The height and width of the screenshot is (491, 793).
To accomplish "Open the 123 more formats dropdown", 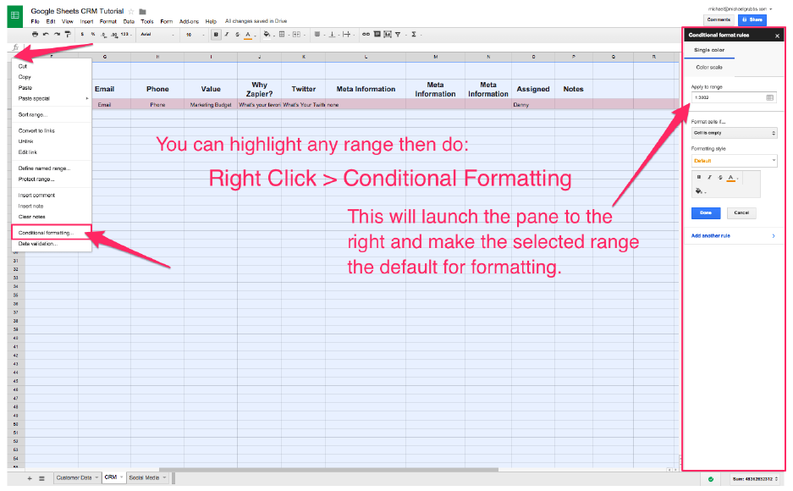I will click(126, 35).
